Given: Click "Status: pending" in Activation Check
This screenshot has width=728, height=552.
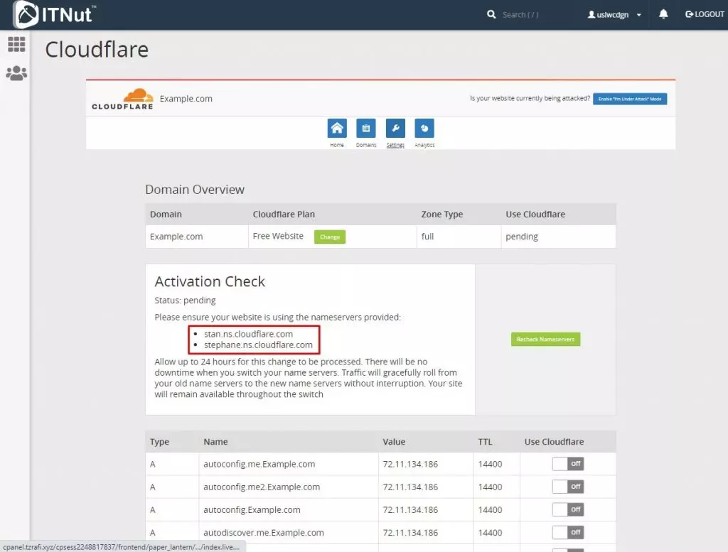Looking at the screenshot, I should coord(185,300).
